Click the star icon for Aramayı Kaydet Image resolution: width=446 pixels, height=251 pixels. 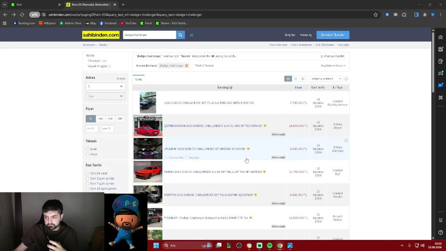(x=322, y=56)
